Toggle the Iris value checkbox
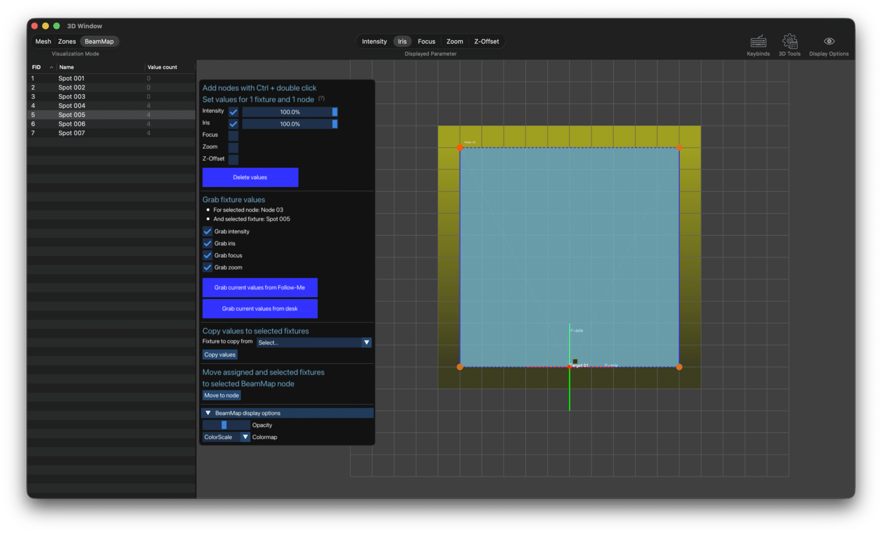 (x=233, y=124)
